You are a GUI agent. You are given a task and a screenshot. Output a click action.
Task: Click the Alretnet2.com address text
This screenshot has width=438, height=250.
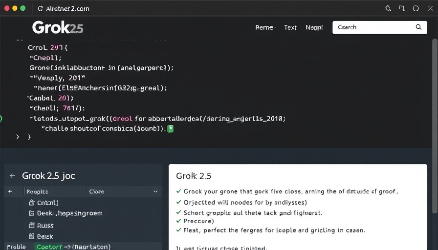tap(67, 9)
